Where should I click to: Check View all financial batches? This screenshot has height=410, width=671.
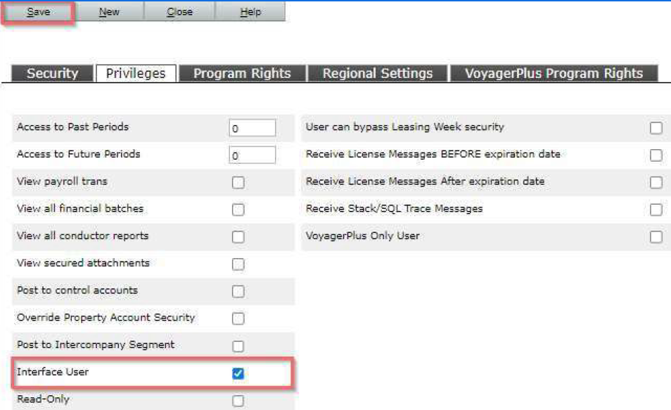tap(238, 210)
